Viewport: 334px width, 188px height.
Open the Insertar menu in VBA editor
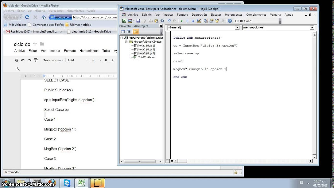pyautogui.click(x=168, y=15)
